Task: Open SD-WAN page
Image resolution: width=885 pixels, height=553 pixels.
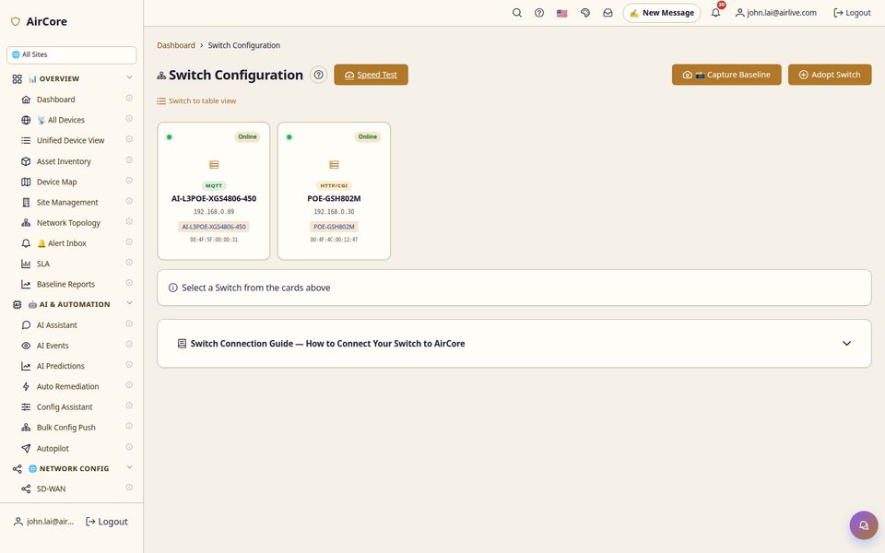Action: tap(51, 488)
